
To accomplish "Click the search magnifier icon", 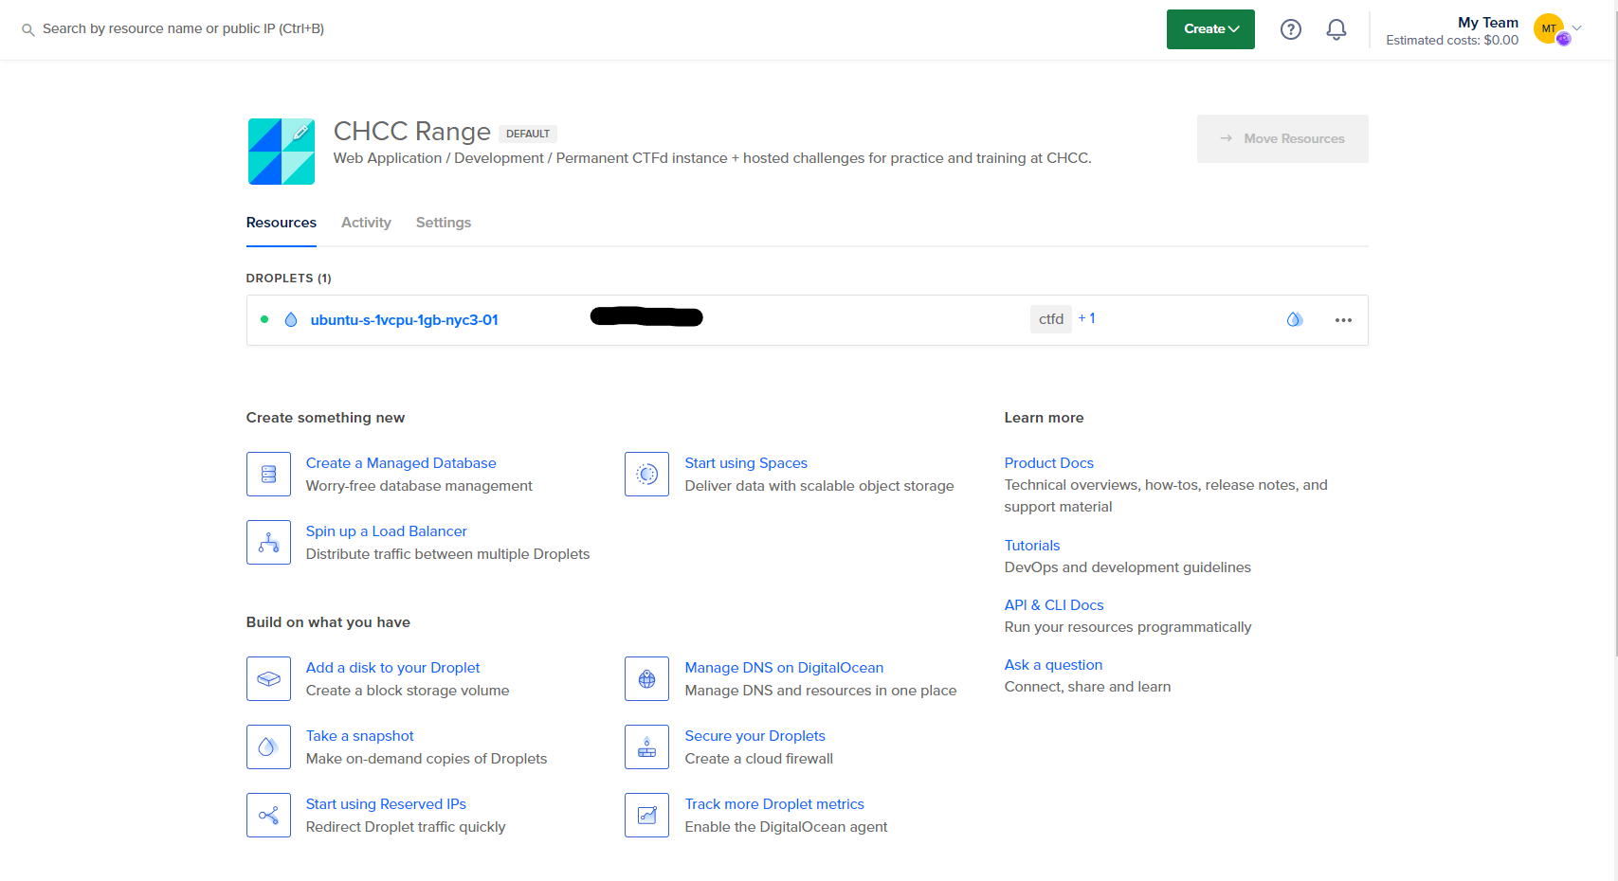I will [28, 29].
